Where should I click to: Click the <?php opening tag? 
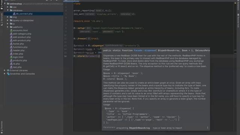(77, 4)
